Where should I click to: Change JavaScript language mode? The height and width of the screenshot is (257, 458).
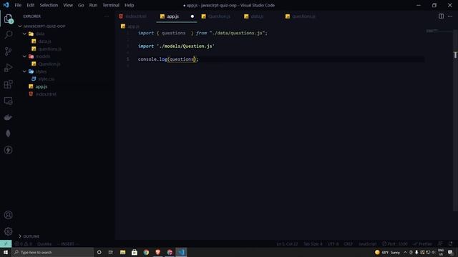point(367,244)
